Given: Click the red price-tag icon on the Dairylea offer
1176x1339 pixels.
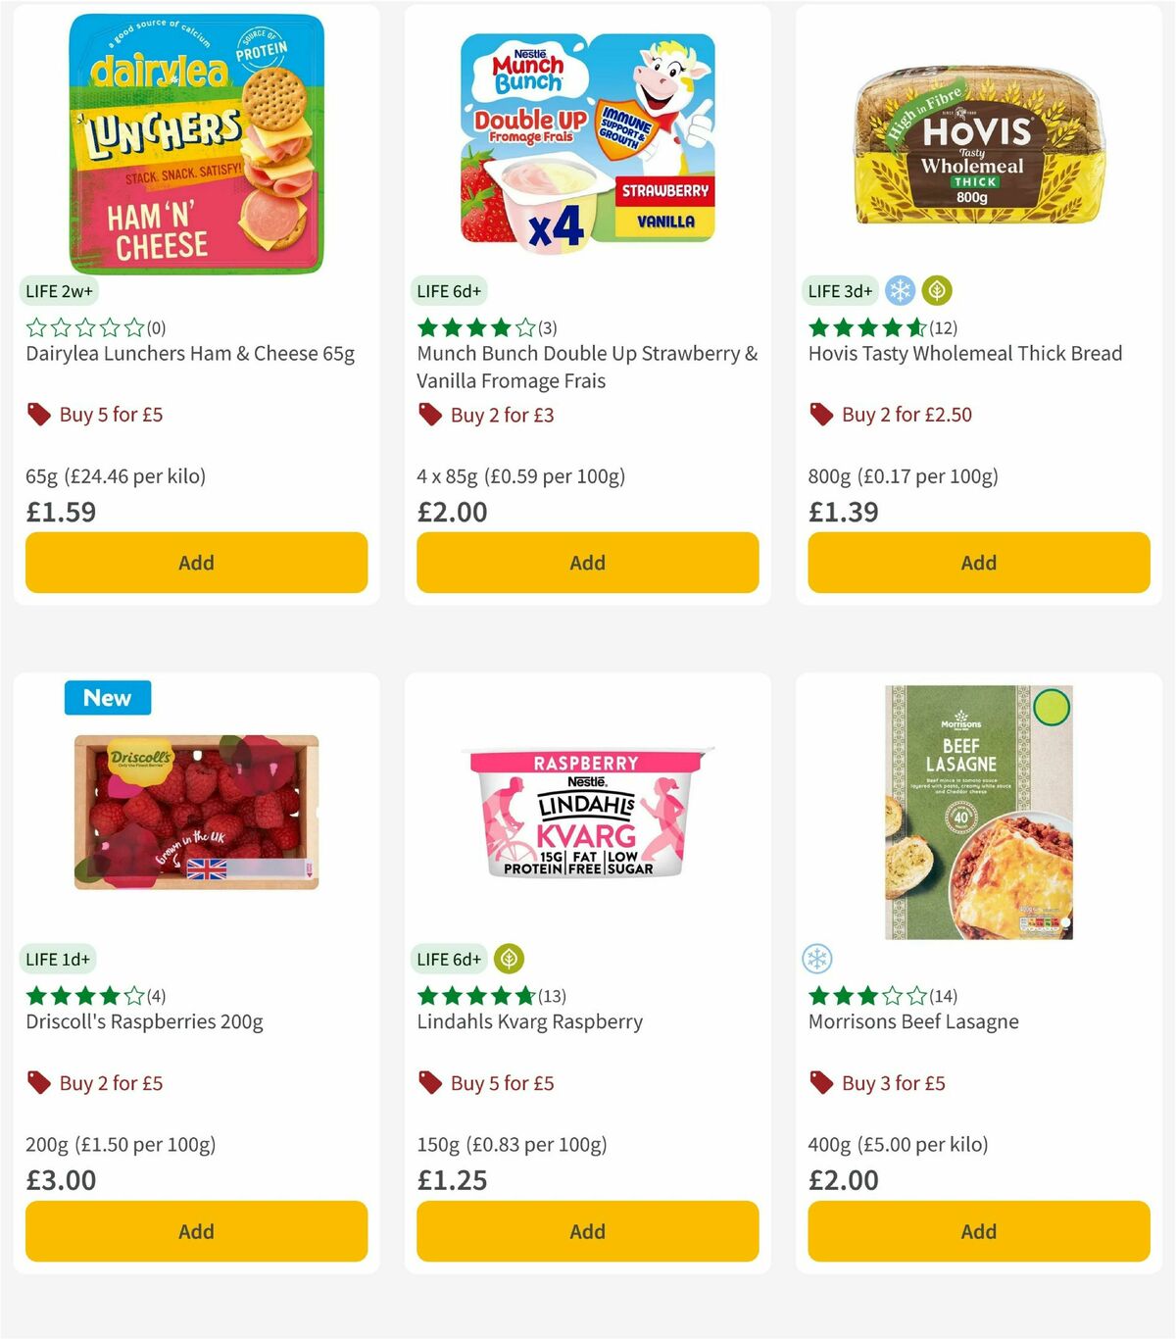Looking at the screenshot, I should [38, 415].
